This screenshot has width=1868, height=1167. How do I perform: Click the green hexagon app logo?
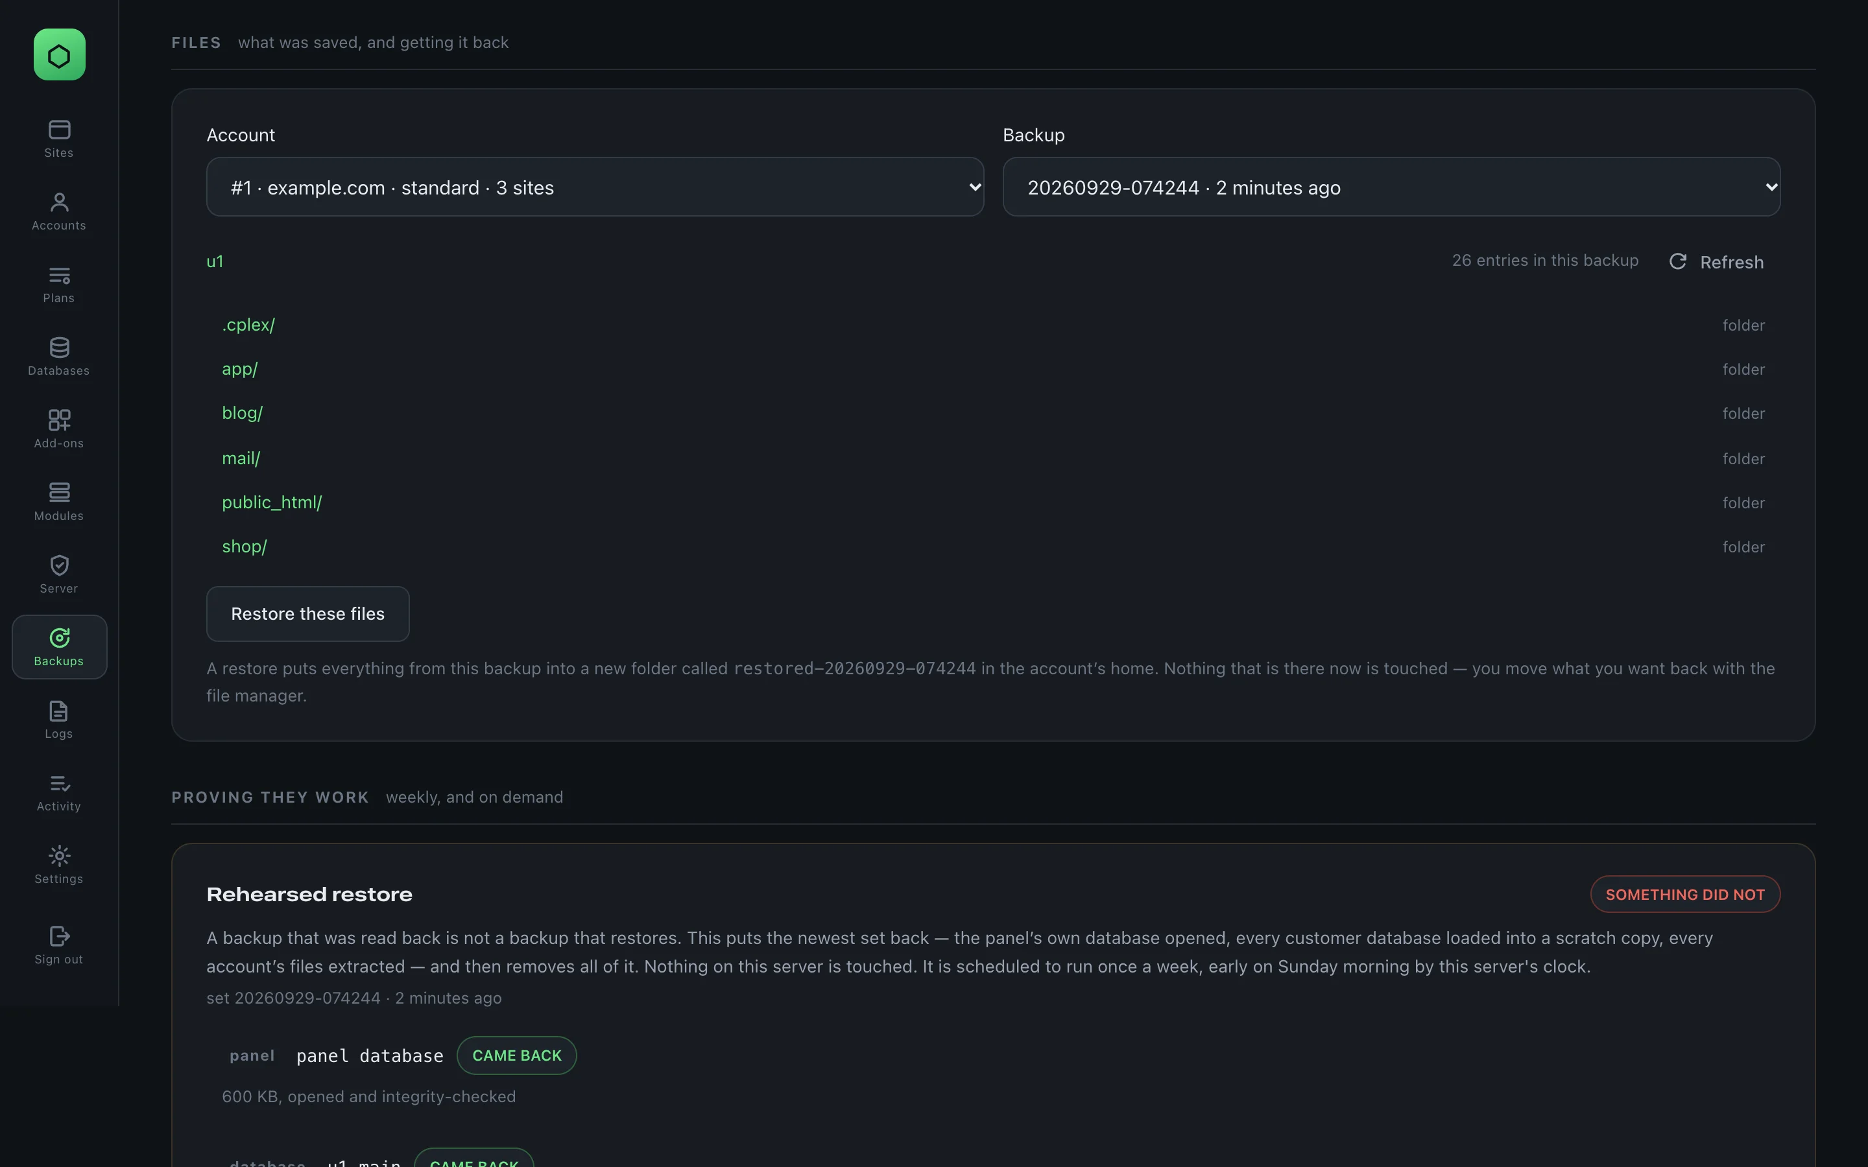click(60, 55)
